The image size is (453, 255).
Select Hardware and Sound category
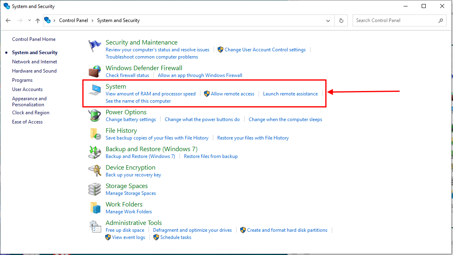point(35,71)
